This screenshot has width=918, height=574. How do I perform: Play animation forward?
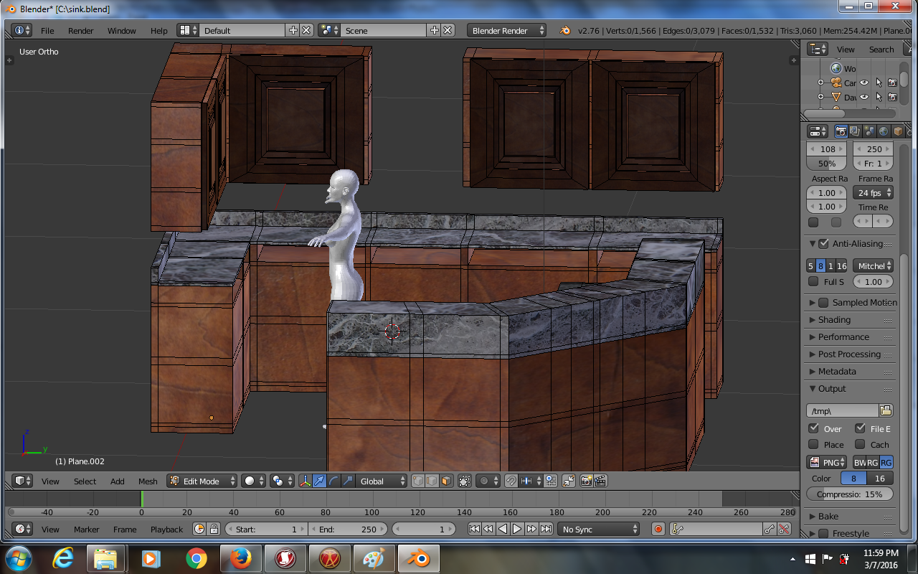(x=517, y=529)
